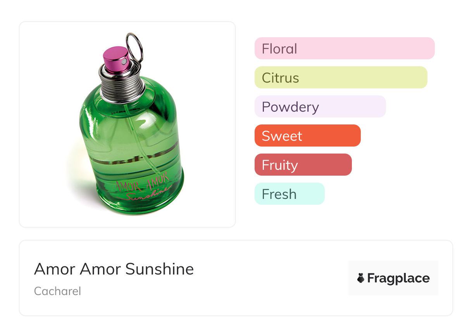Click the Powdery label text
Screen dimensions: 472x335
pyautogui.click(x=290, y=107)
